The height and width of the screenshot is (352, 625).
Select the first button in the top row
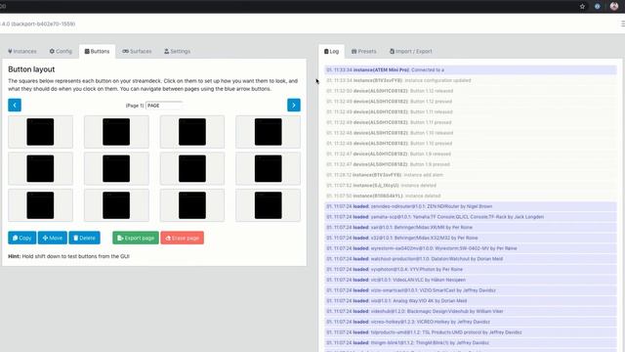(40, 132)
